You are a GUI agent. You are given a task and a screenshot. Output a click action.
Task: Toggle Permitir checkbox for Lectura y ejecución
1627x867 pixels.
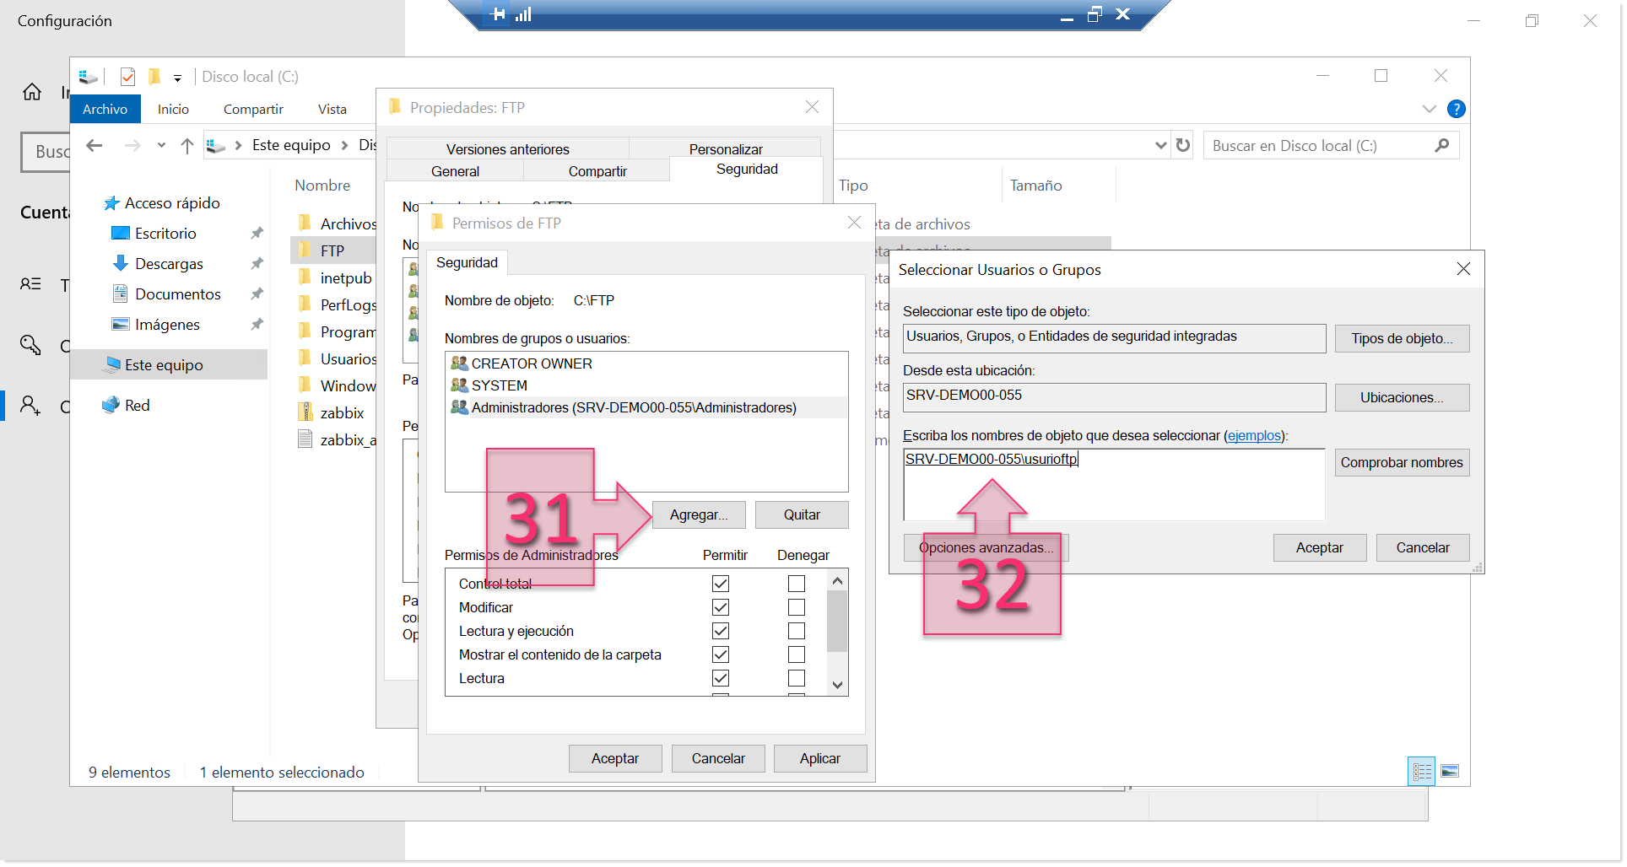pos(720,631)
